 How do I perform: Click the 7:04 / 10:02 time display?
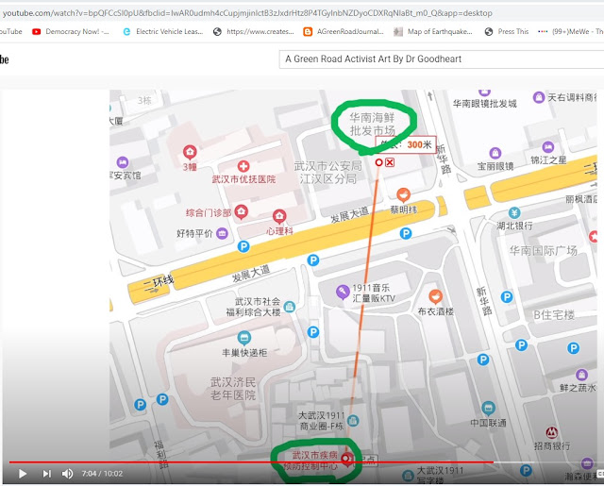coord(102,474)
